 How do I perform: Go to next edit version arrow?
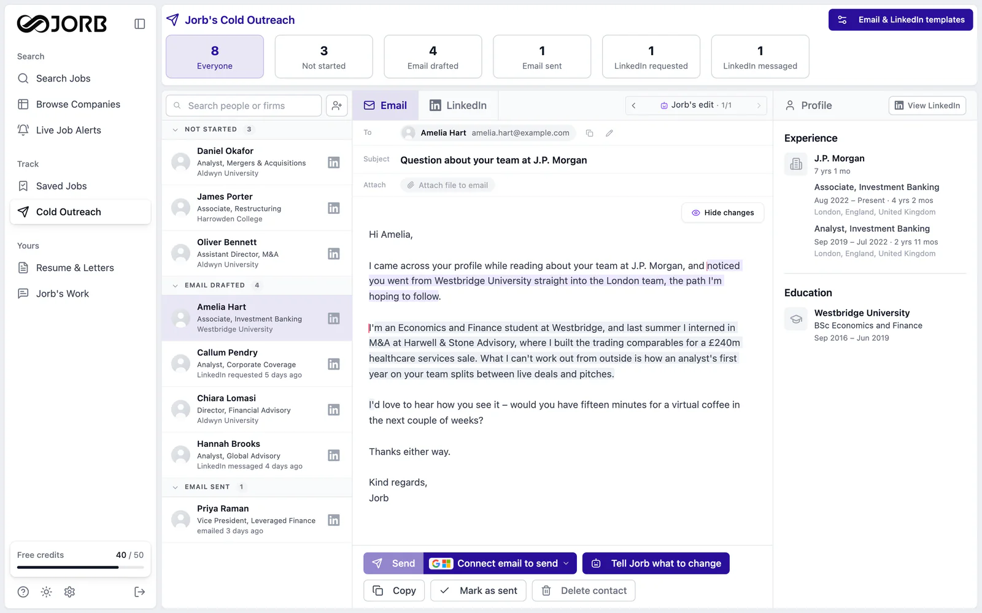(x=759, y=105)
